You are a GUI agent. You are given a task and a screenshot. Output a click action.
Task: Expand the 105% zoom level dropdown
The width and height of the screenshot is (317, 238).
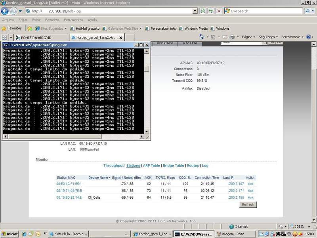tap(309, 226)
